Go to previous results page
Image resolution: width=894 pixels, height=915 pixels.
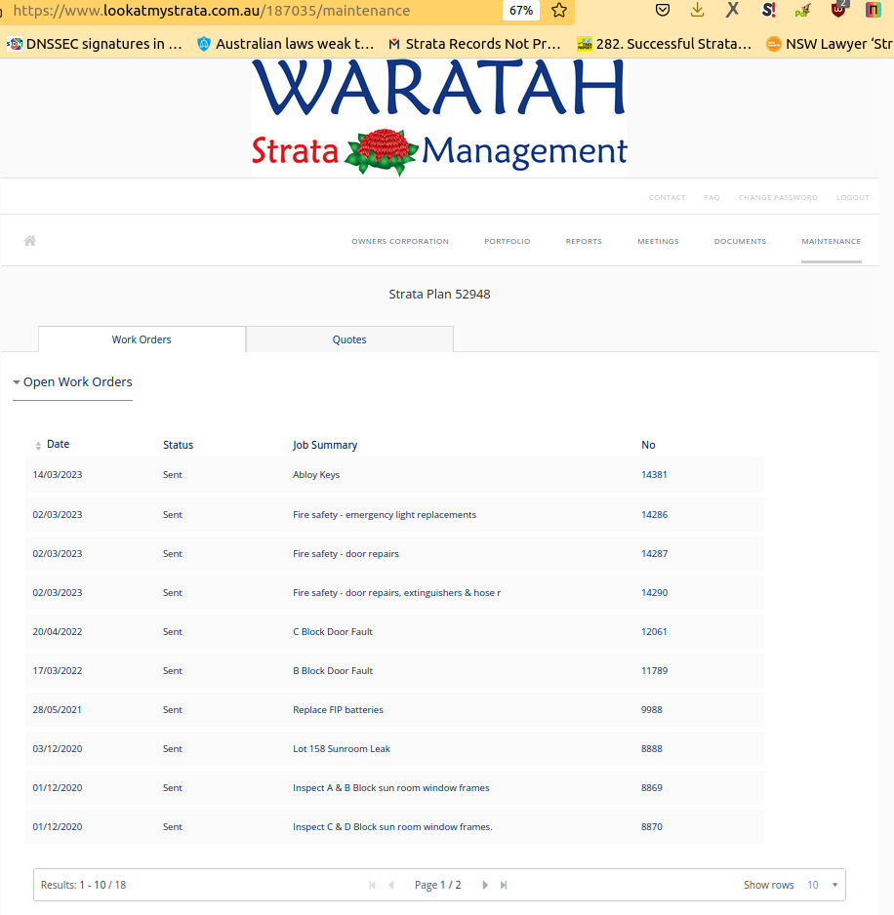391,885
